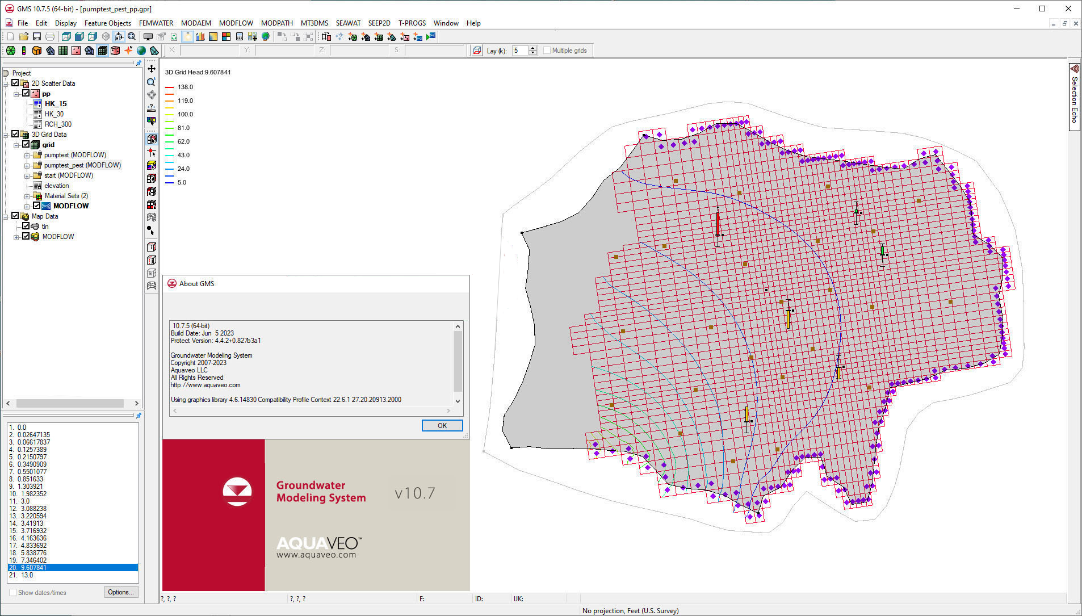Enable Show dates/times checkbox
The height and width of the screenshot is (616, 1082).
(x=12, y=592)
